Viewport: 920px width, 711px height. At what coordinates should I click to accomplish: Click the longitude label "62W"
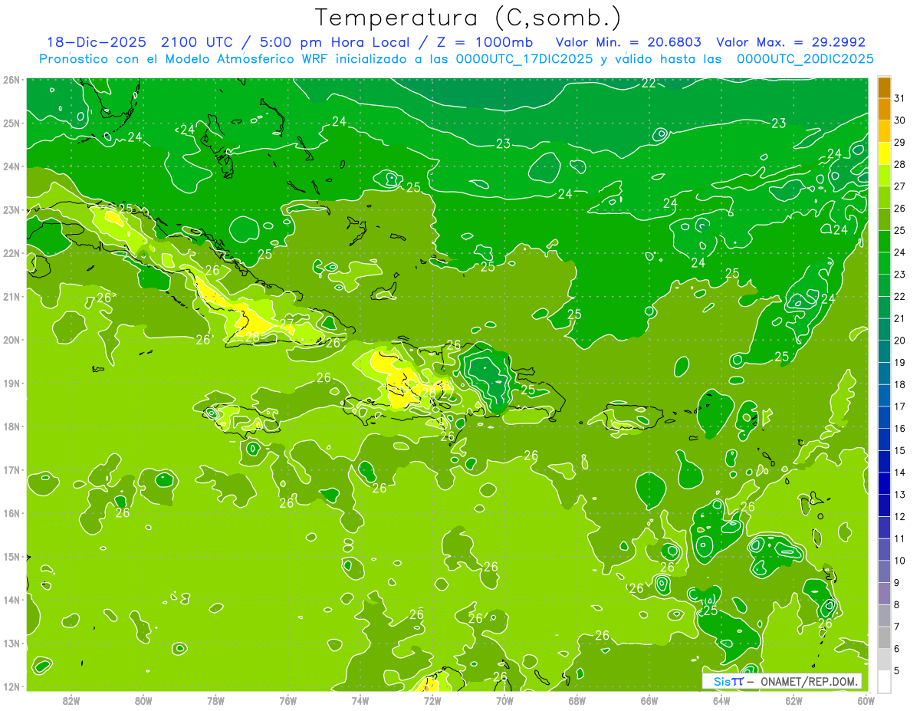793,699
